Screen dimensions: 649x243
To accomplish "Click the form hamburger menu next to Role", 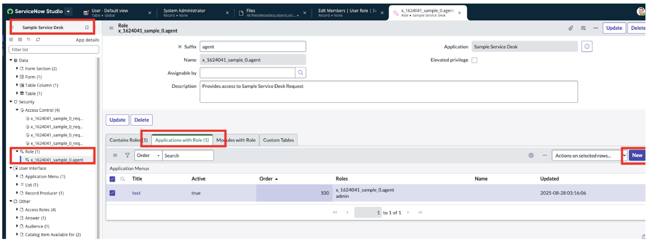I will point(111,28).
